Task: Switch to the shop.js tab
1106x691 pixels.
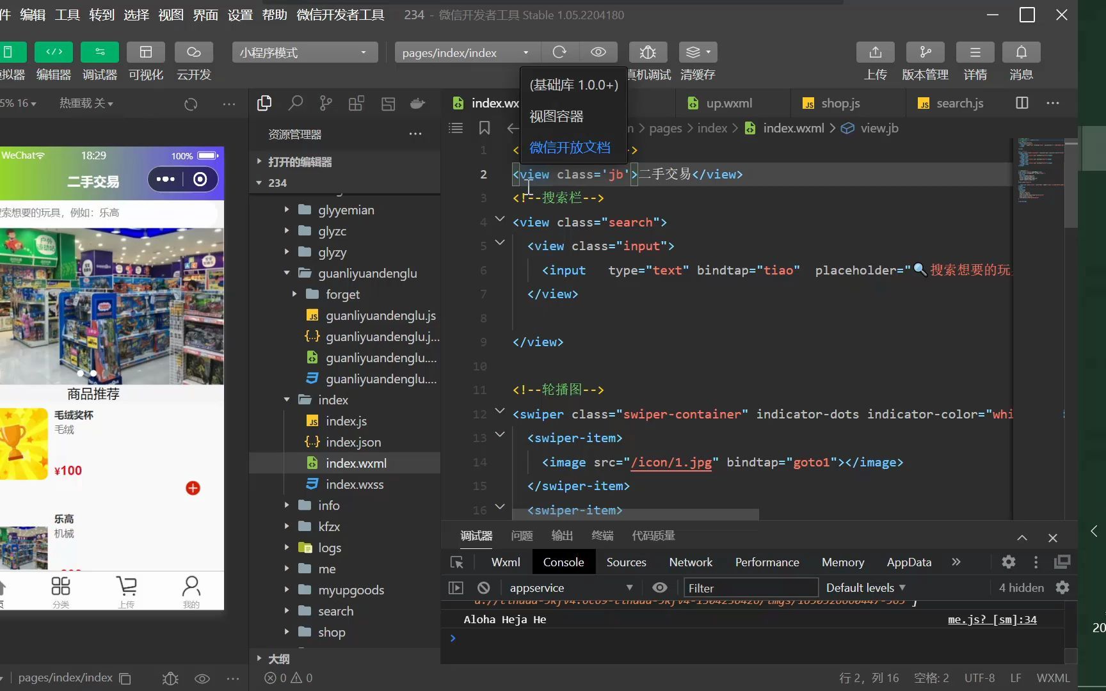Action: pyautogui.click(x=840, y=103)
